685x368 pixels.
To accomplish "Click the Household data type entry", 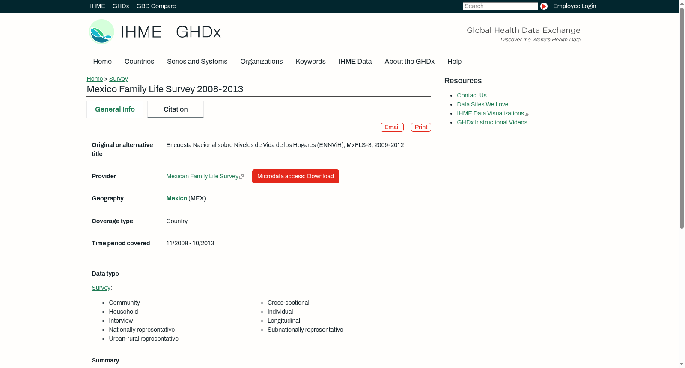I will point(123,312).
